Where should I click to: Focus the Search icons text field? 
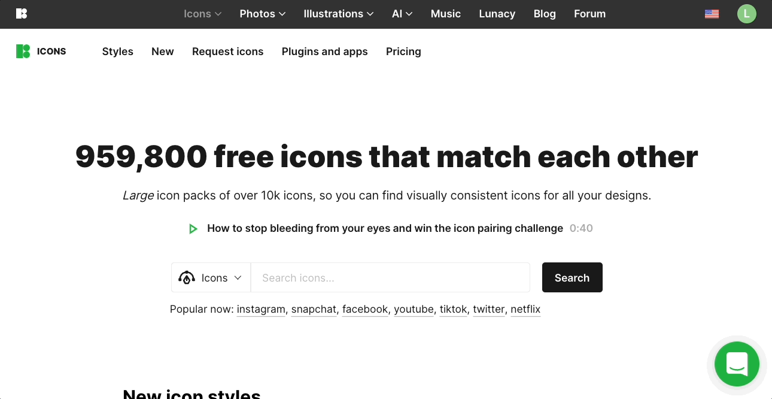click(390, 278)
